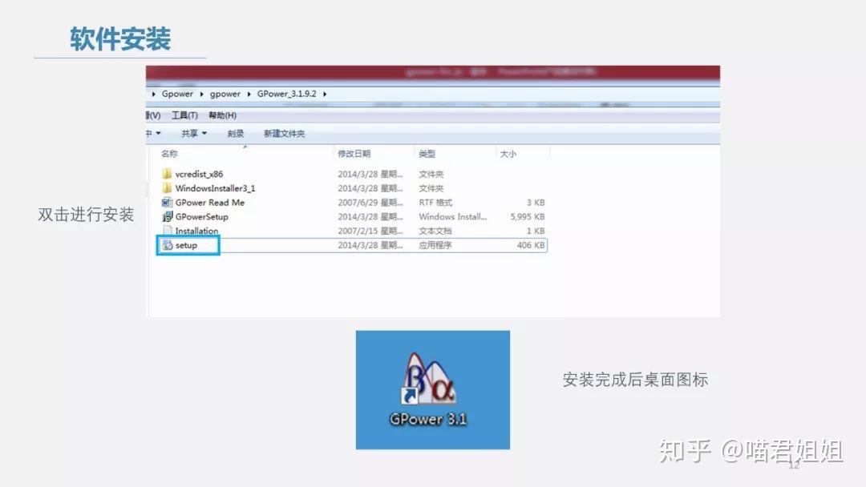Select the GPowerSetup Windows Installer icon
The width and height of the screenshot is (866, 487).
coord(168,216)
